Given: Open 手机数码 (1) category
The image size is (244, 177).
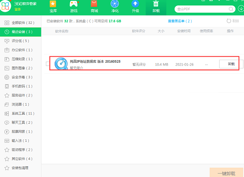Looking at the screenshot, I should pos(20,86).
